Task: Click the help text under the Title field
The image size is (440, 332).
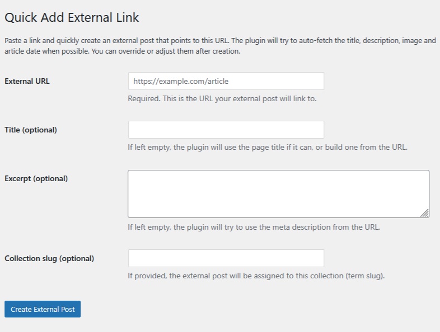Action: [x=268, y=148]
